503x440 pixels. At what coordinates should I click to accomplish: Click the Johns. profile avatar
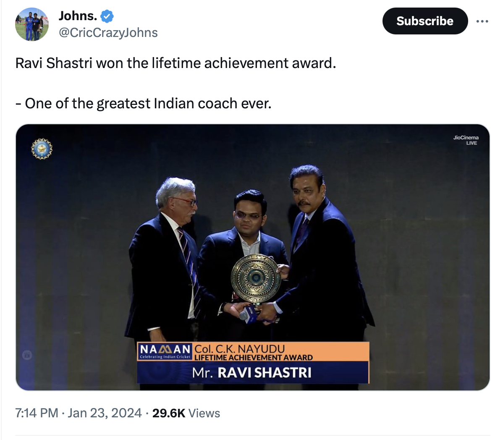click(32, 24)
